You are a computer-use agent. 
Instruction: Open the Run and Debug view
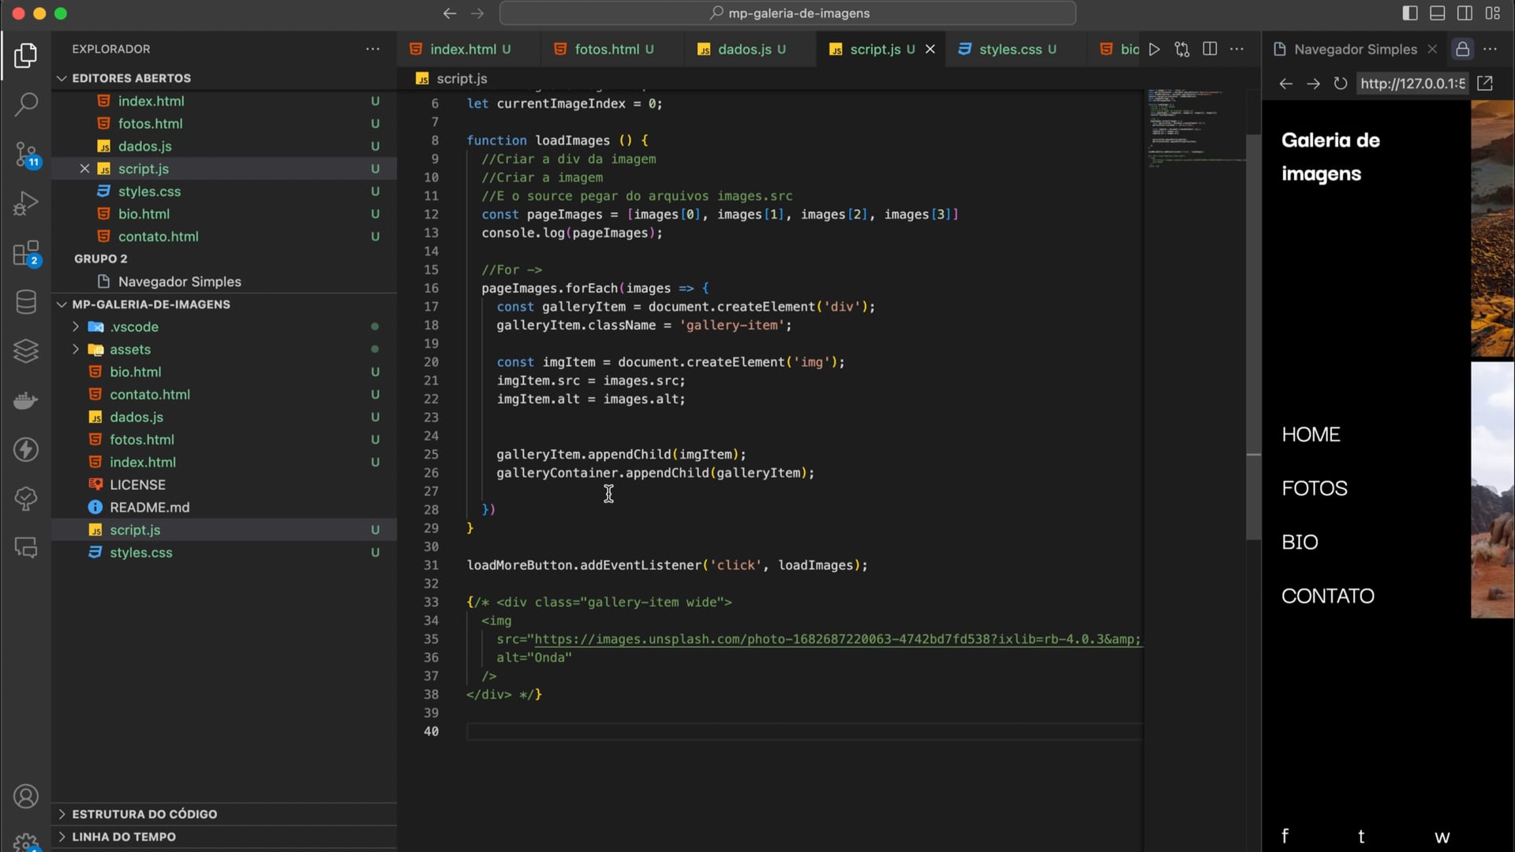(x=26, y=204)
